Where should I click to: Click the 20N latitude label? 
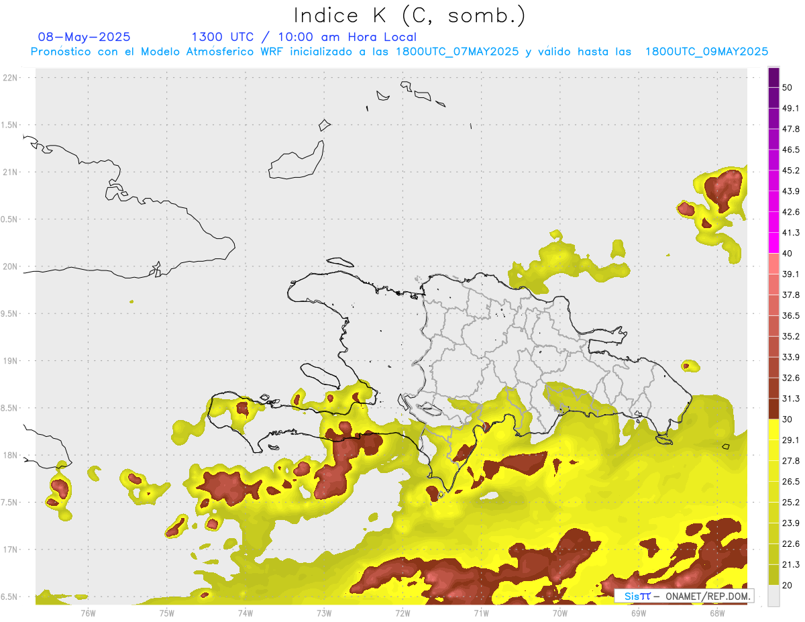click(x=10, y=266)
